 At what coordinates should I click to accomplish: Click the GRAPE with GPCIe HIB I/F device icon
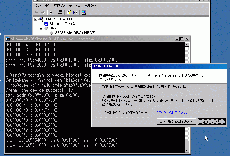click(51, 33)
